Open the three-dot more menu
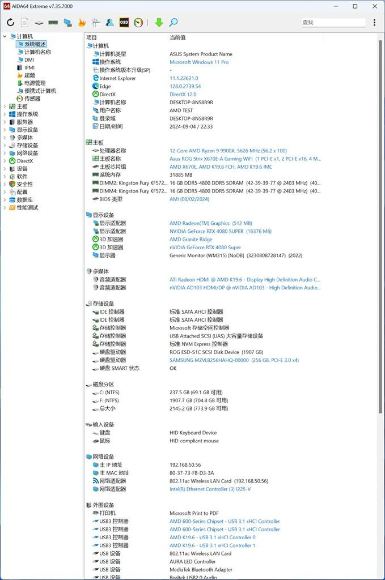 tap(374, 23)
